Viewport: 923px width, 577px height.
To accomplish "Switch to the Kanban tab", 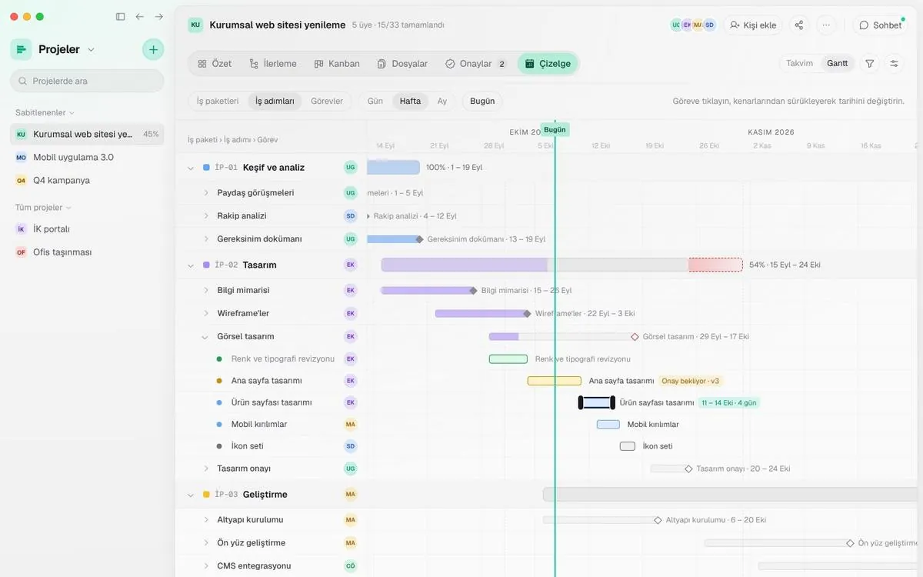I will (337, 64).
